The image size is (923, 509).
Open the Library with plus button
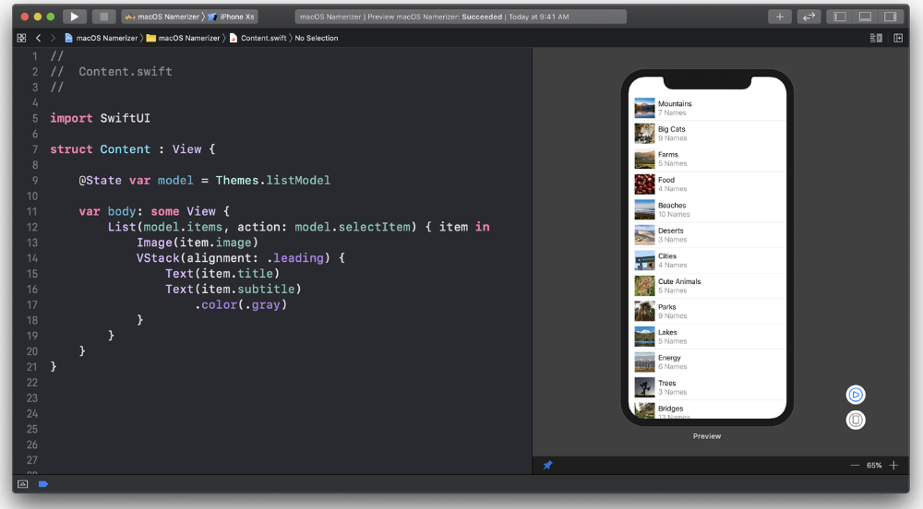[780, 17]
